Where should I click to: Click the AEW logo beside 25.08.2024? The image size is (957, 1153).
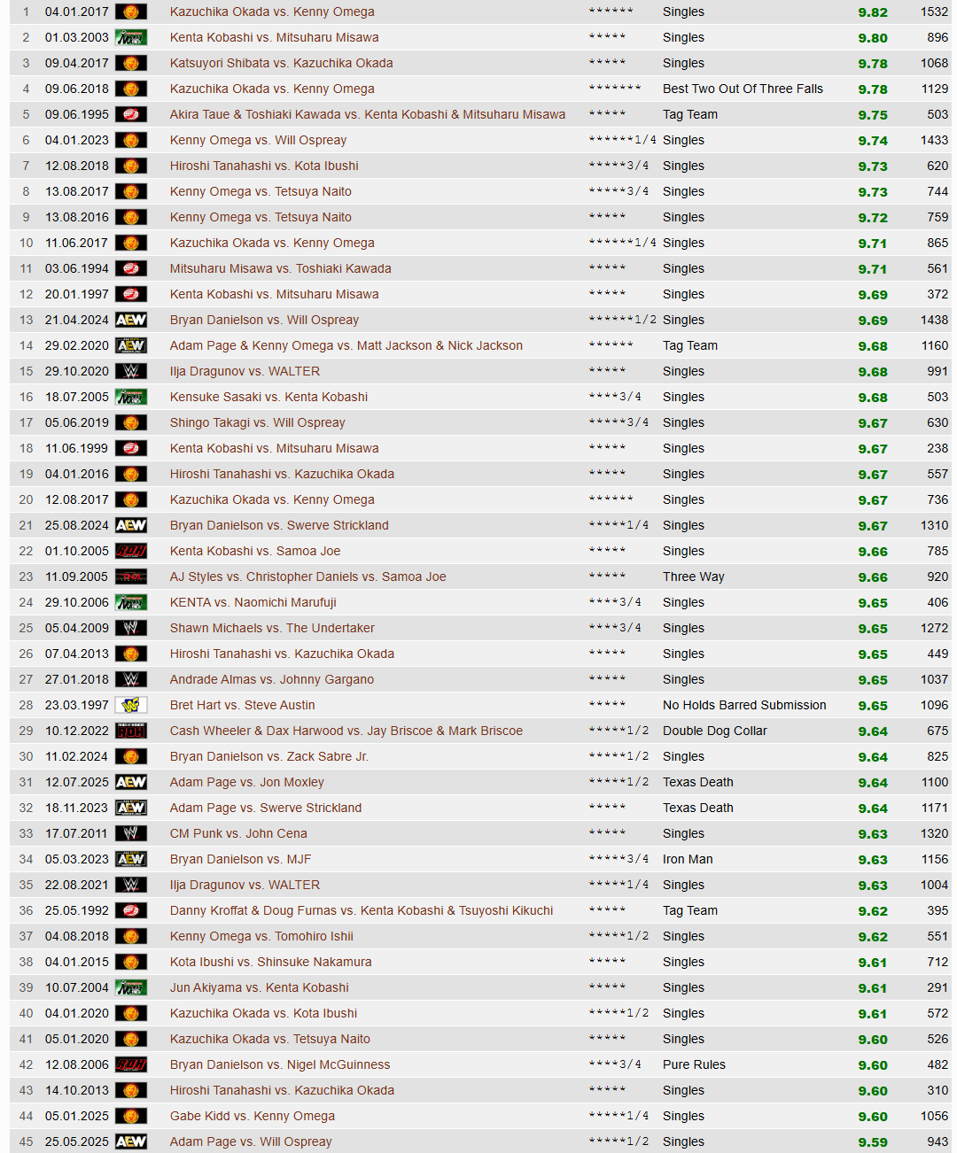[x=131, y=526]
